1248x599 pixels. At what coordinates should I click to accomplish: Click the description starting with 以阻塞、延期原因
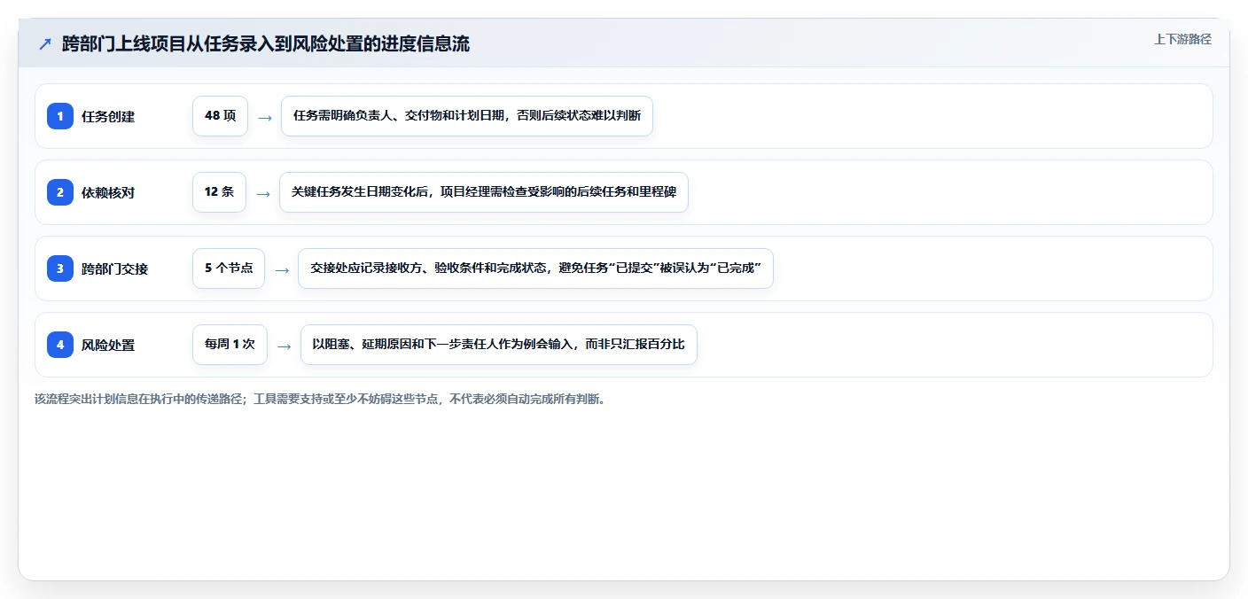tap(499, 345)
